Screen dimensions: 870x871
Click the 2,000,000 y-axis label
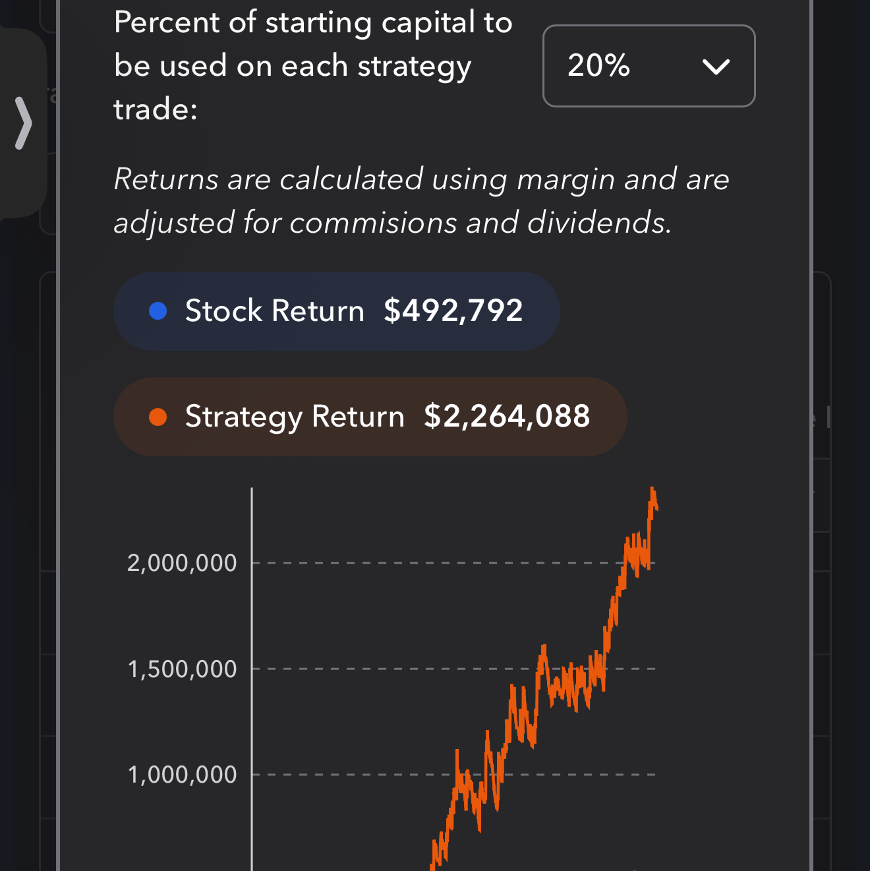point(182,563)
